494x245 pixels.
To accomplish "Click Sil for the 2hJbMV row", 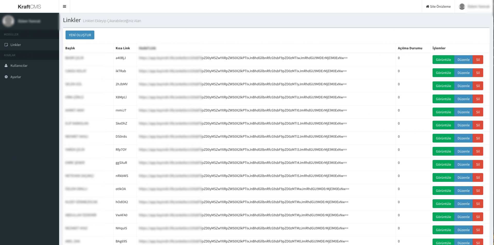I will pos(478,86).
